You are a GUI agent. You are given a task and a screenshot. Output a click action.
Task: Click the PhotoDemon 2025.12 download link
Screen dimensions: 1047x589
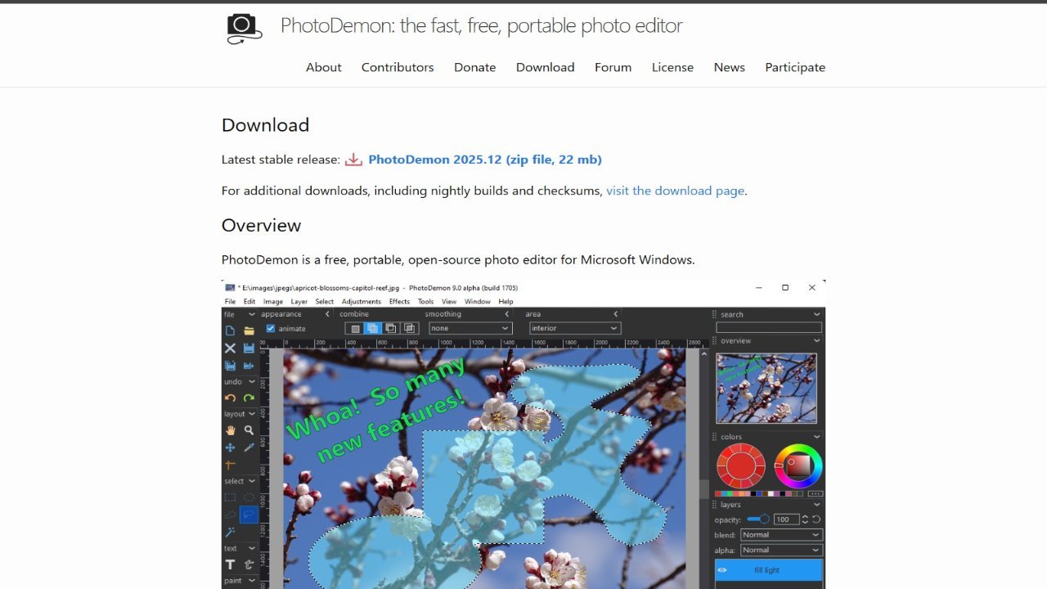[485, 160]
